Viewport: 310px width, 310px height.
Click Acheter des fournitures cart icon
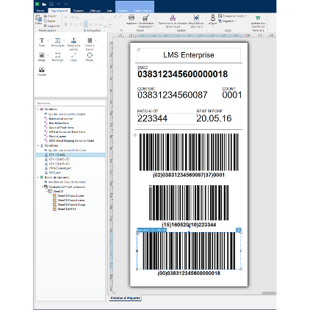coord(258,18)
